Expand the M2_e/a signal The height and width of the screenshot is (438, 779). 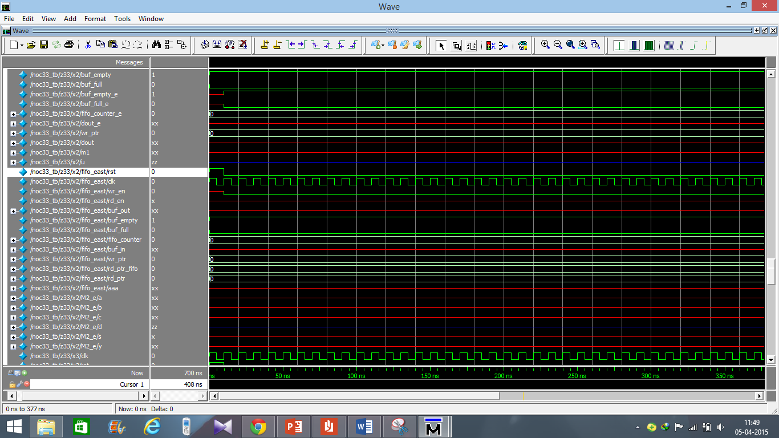13,298
